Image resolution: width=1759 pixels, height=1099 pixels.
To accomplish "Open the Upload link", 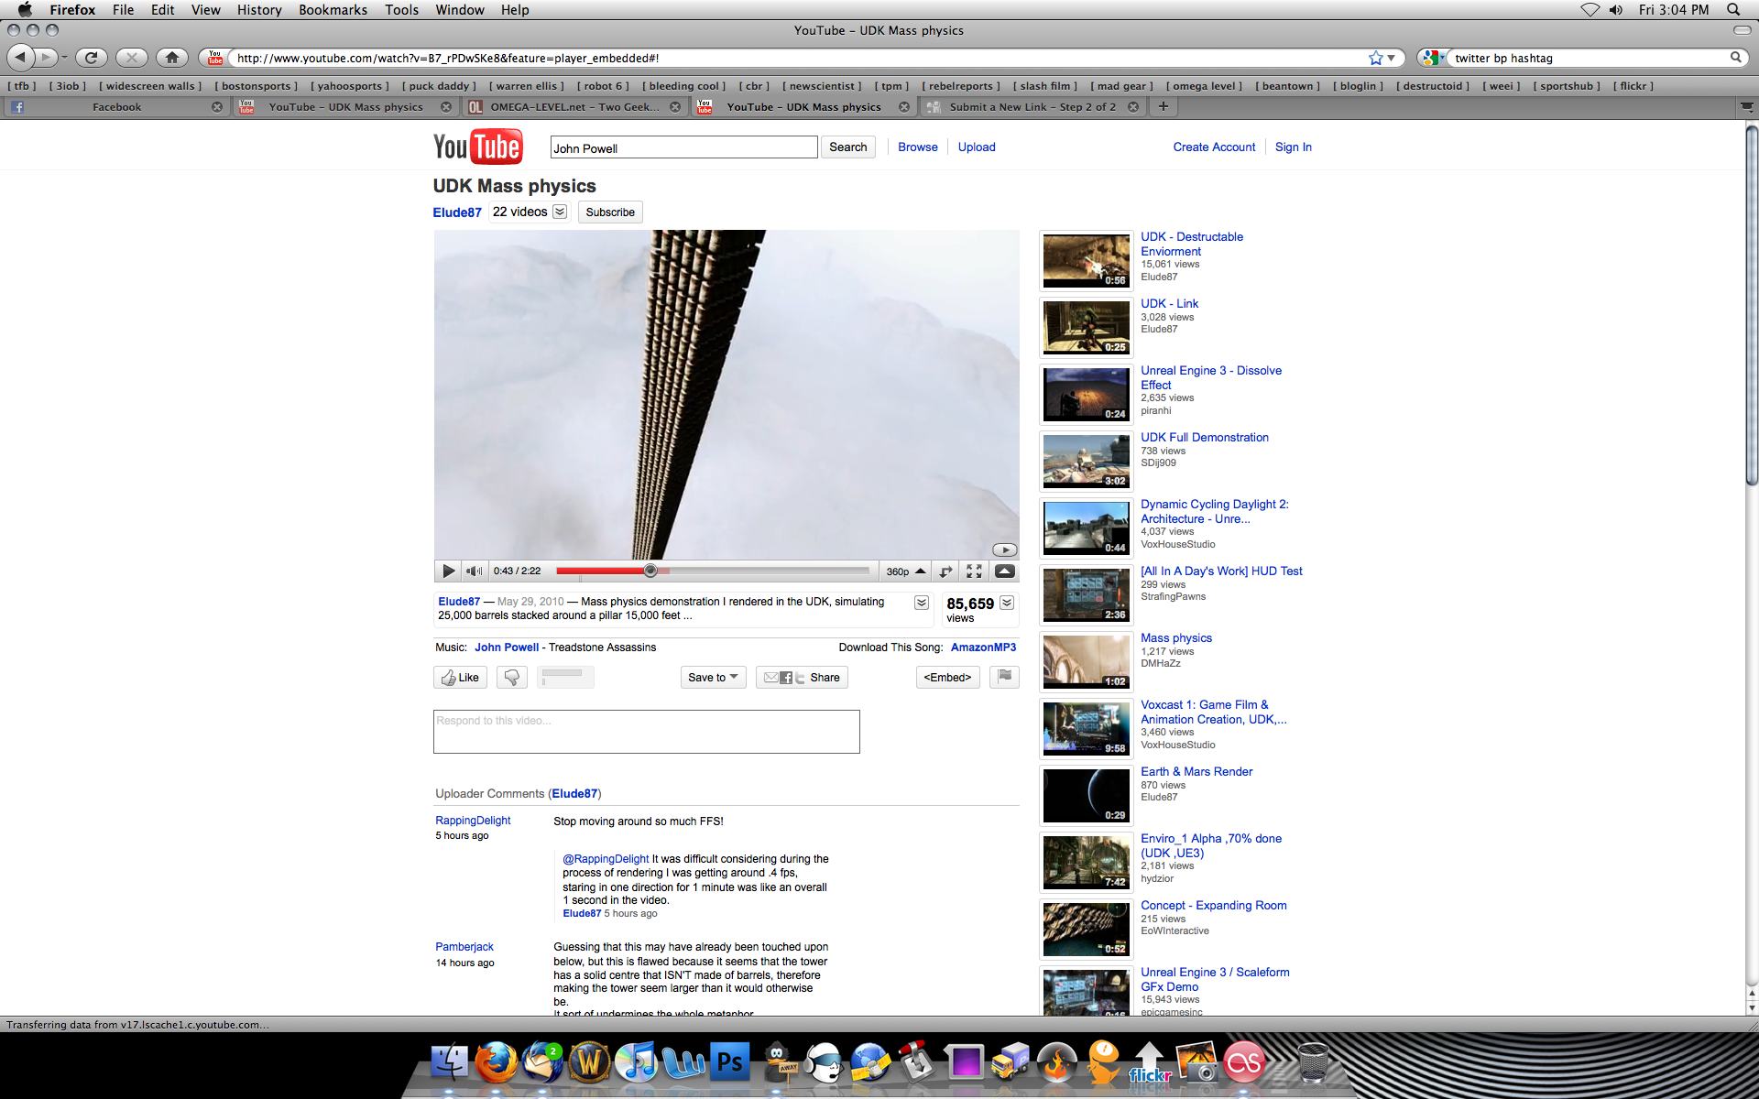I will (x=977, y=147).
